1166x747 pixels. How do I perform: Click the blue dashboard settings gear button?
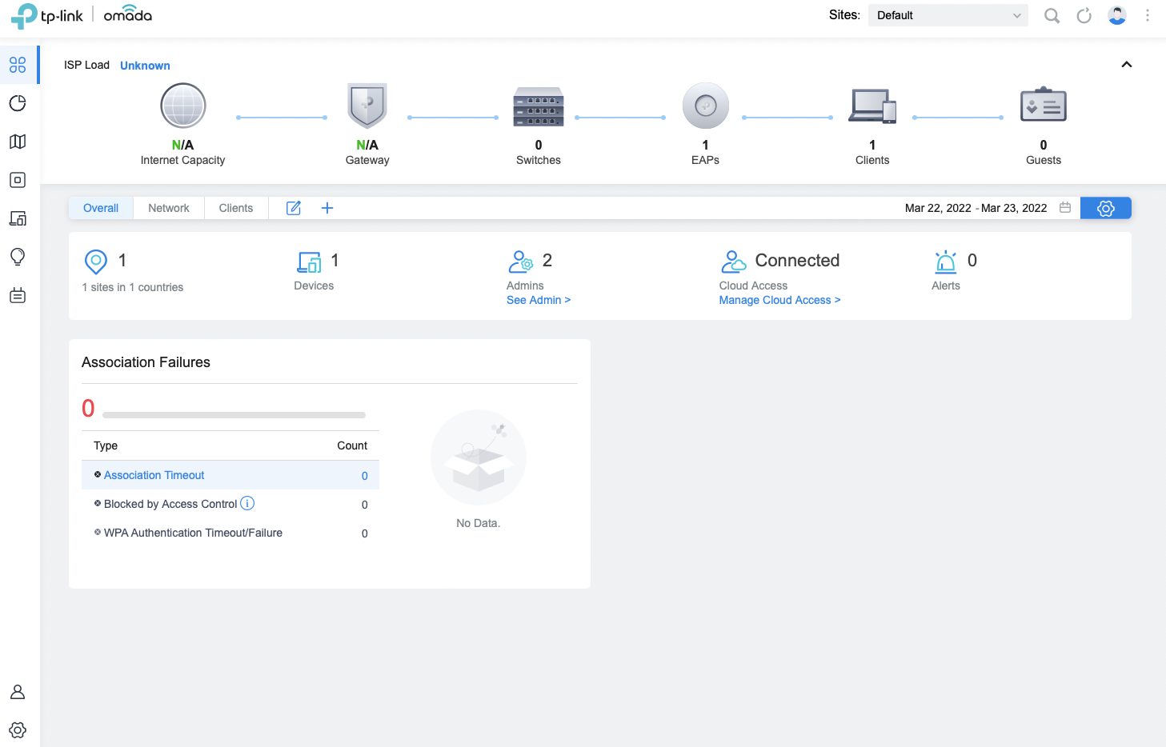click(x=1106, y=208)
